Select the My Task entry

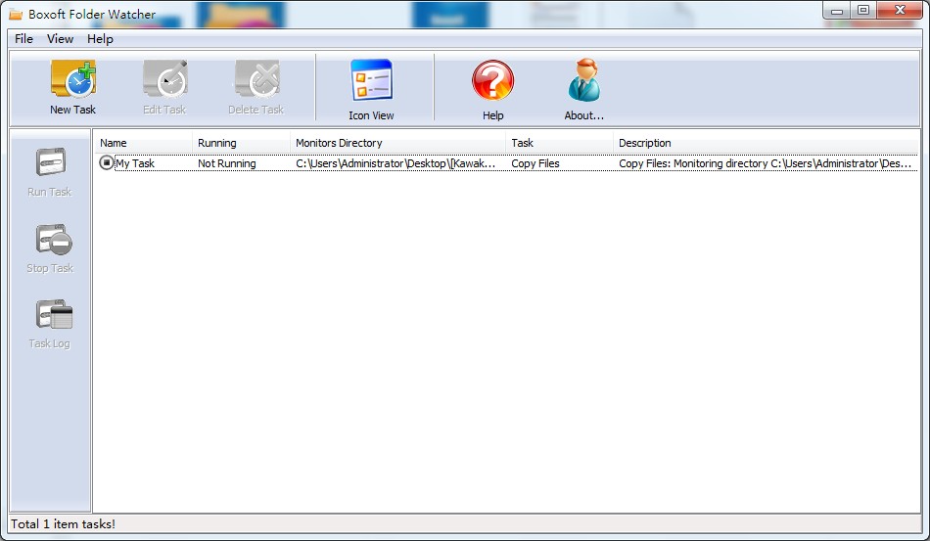click(x=135, y=163)
